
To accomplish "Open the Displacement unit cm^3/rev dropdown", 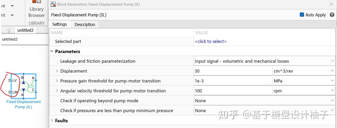I will tap(303, 71).
